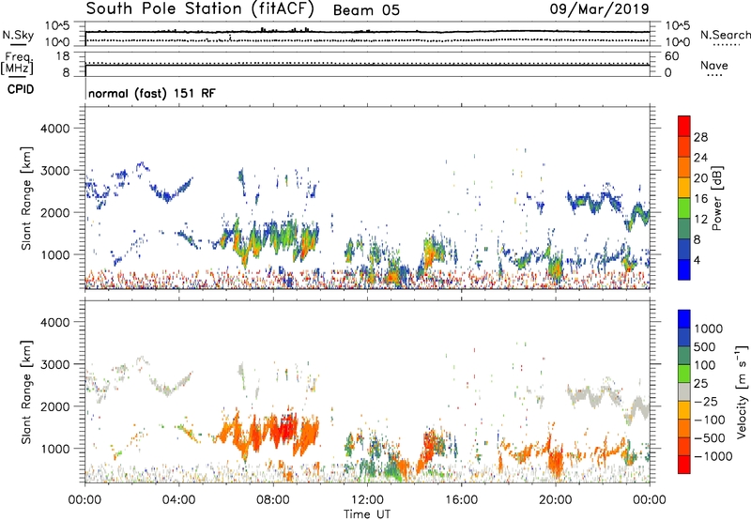Click the blue segment of the Power colorbar

[684, 269]
